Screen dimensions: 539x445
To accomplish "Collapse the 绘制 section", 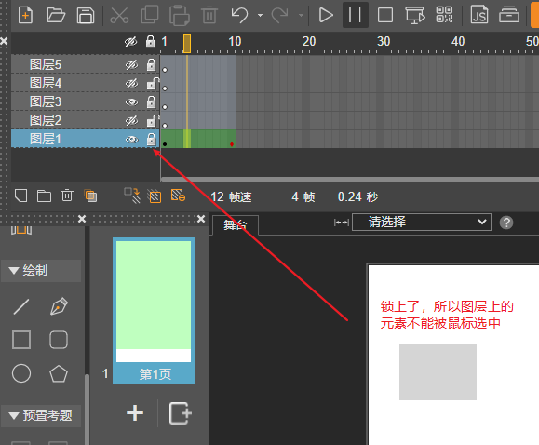I will pyautogui.click(x=14, y=271).
